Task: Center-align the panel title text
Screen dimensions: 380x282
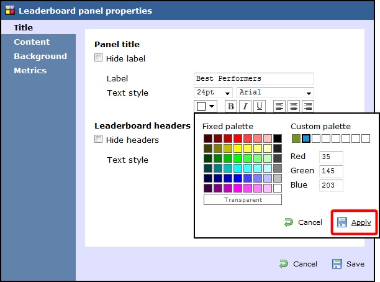Action: tap(294, 106)
